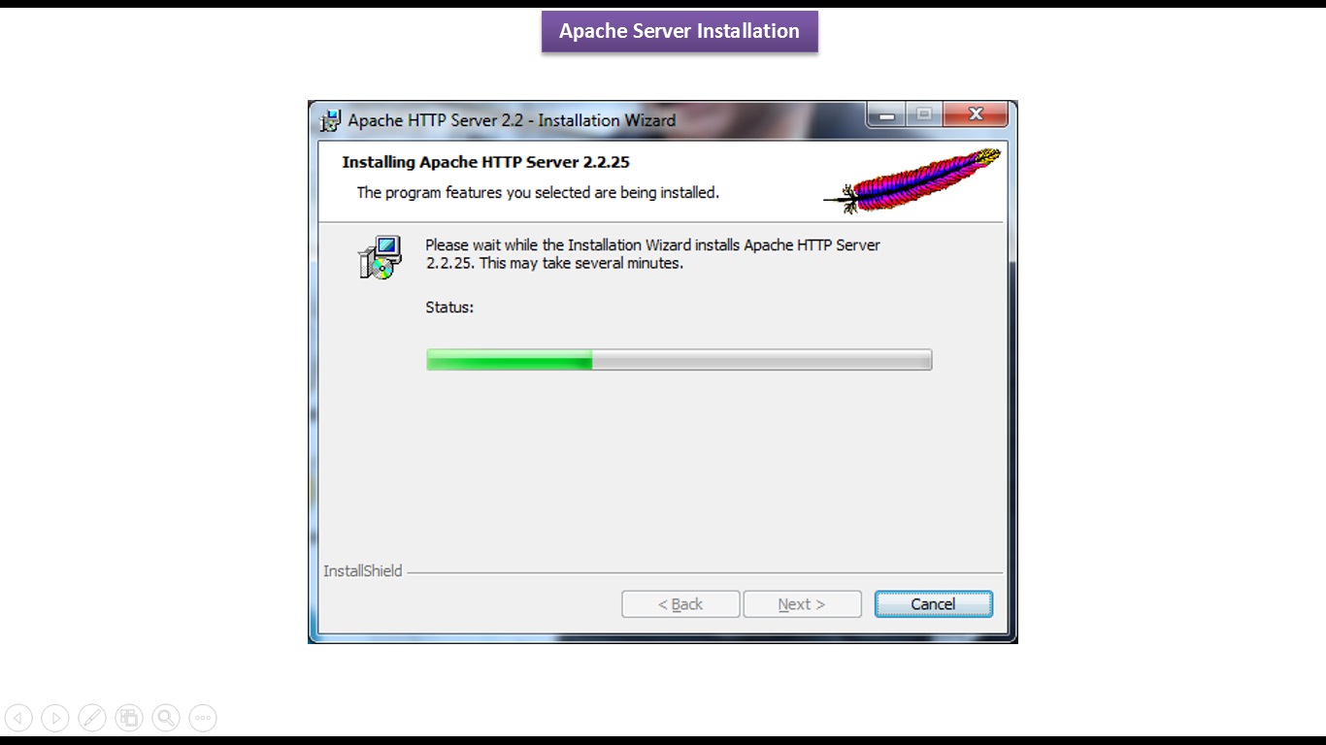Open more slideshow options ellipsis icon
The width and height of the screenshot is (1326, 745).
tap(203, 718)
